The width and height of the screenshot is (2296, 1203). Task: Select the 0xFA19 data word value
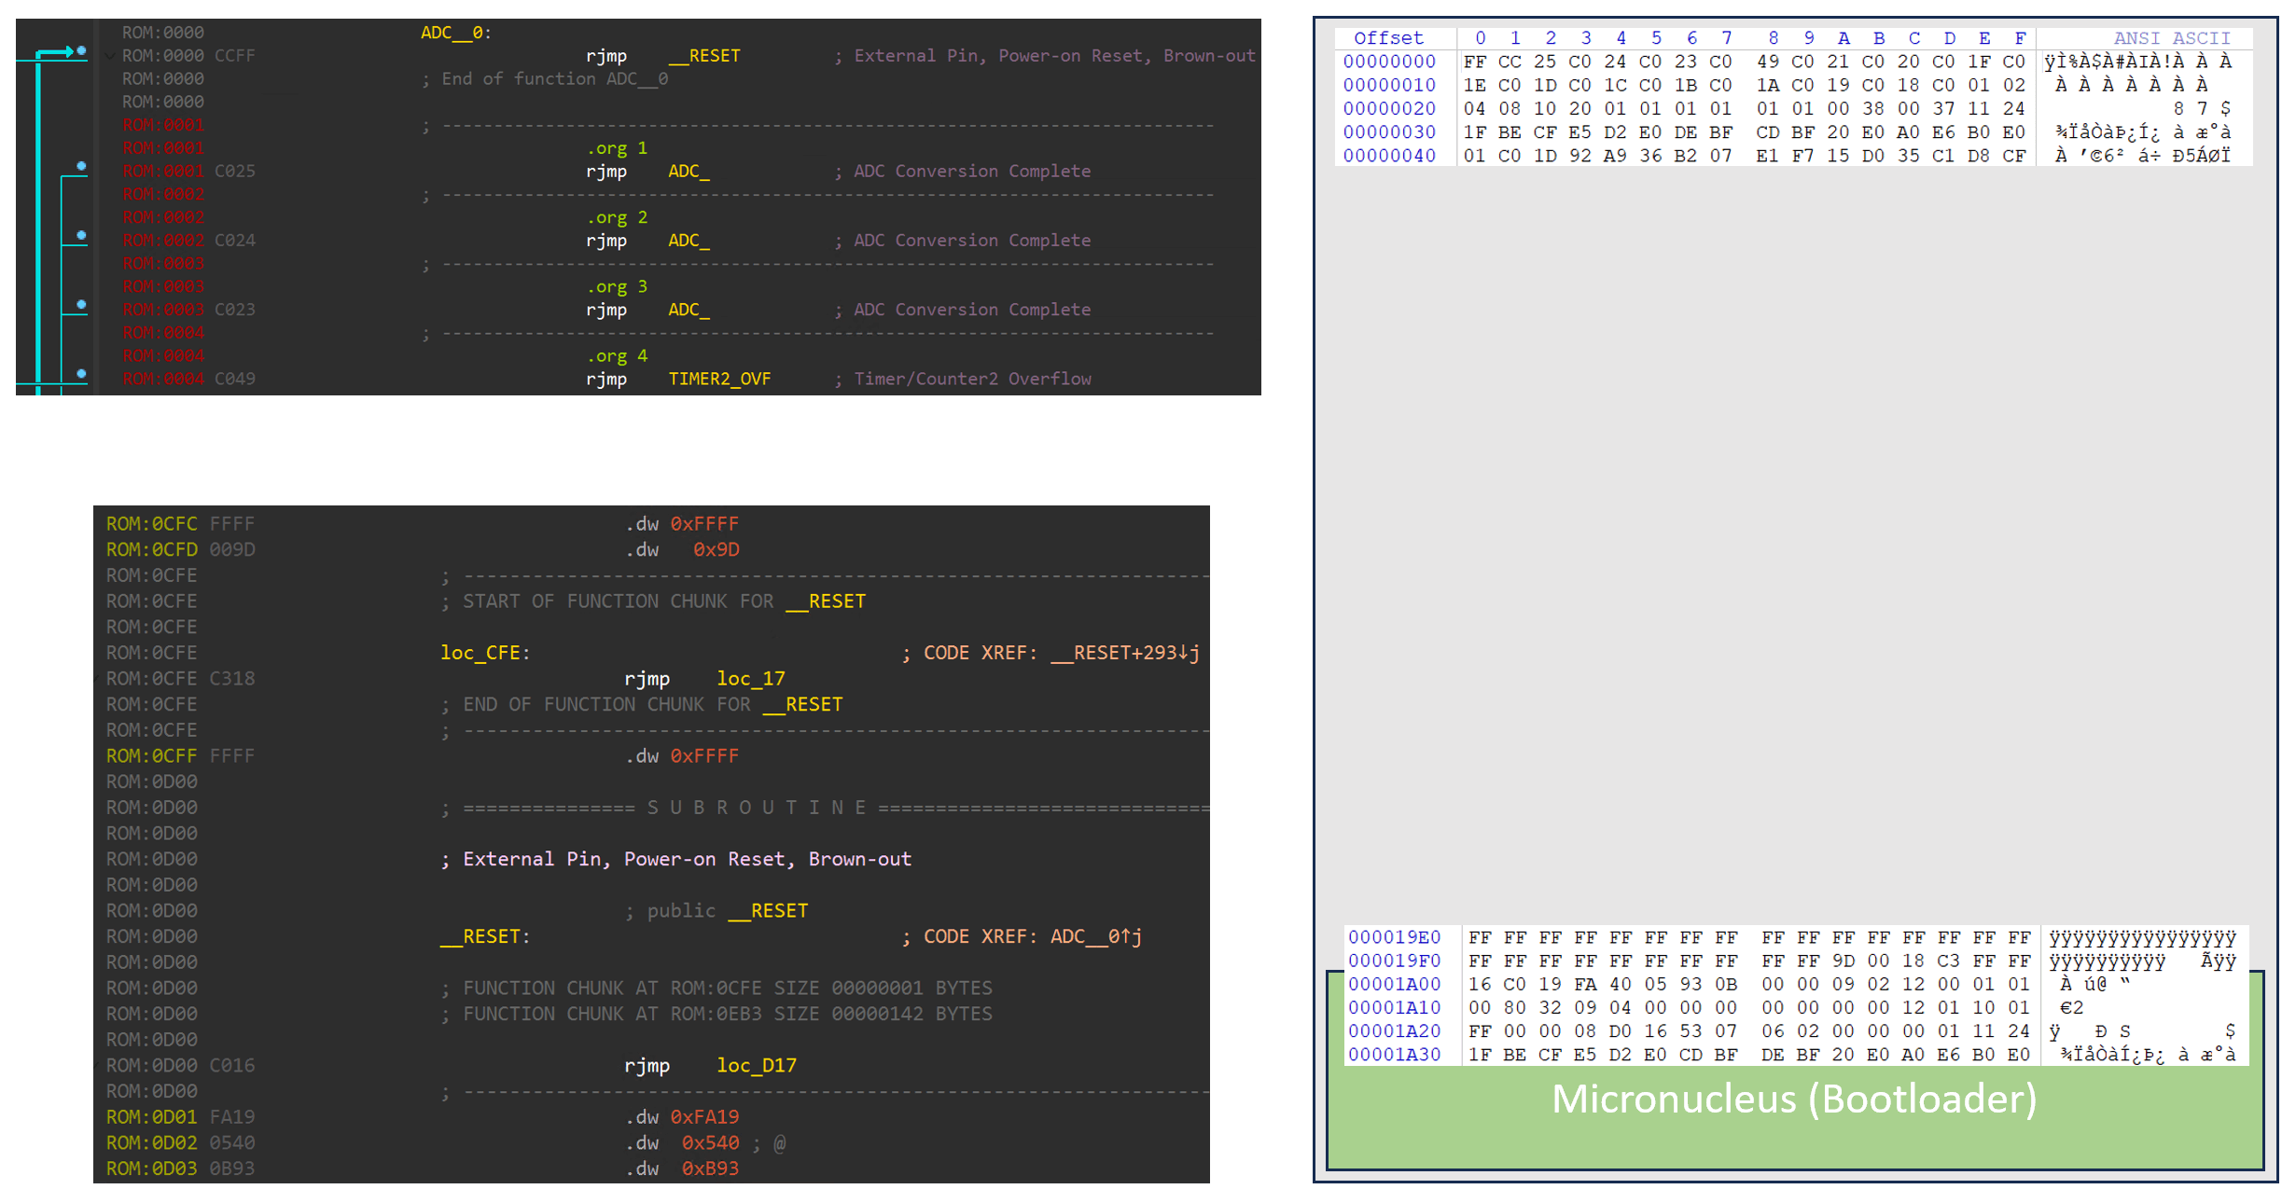(703, 1117)
